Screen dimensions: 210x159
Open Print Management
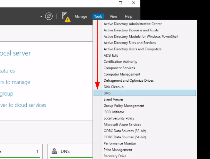[145, 150]
